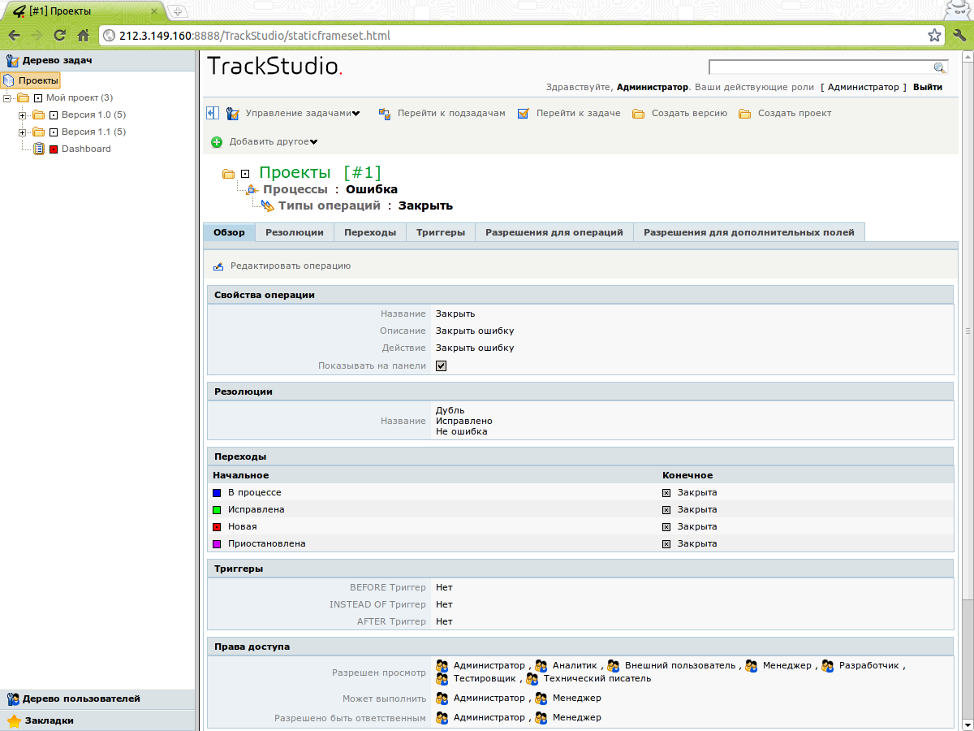The width and height of the screenshot is (974, 731).
Task: Expand the Закладки panel
Action: coord(97,720)
